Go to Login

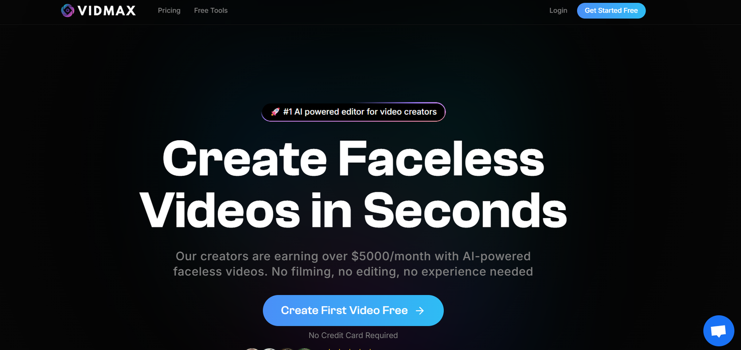(558, 10)
